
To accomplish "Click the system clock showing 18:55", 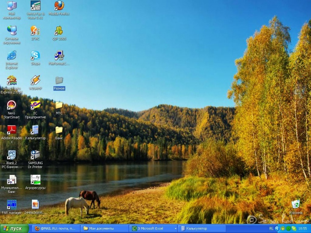I will coord(302,229).
